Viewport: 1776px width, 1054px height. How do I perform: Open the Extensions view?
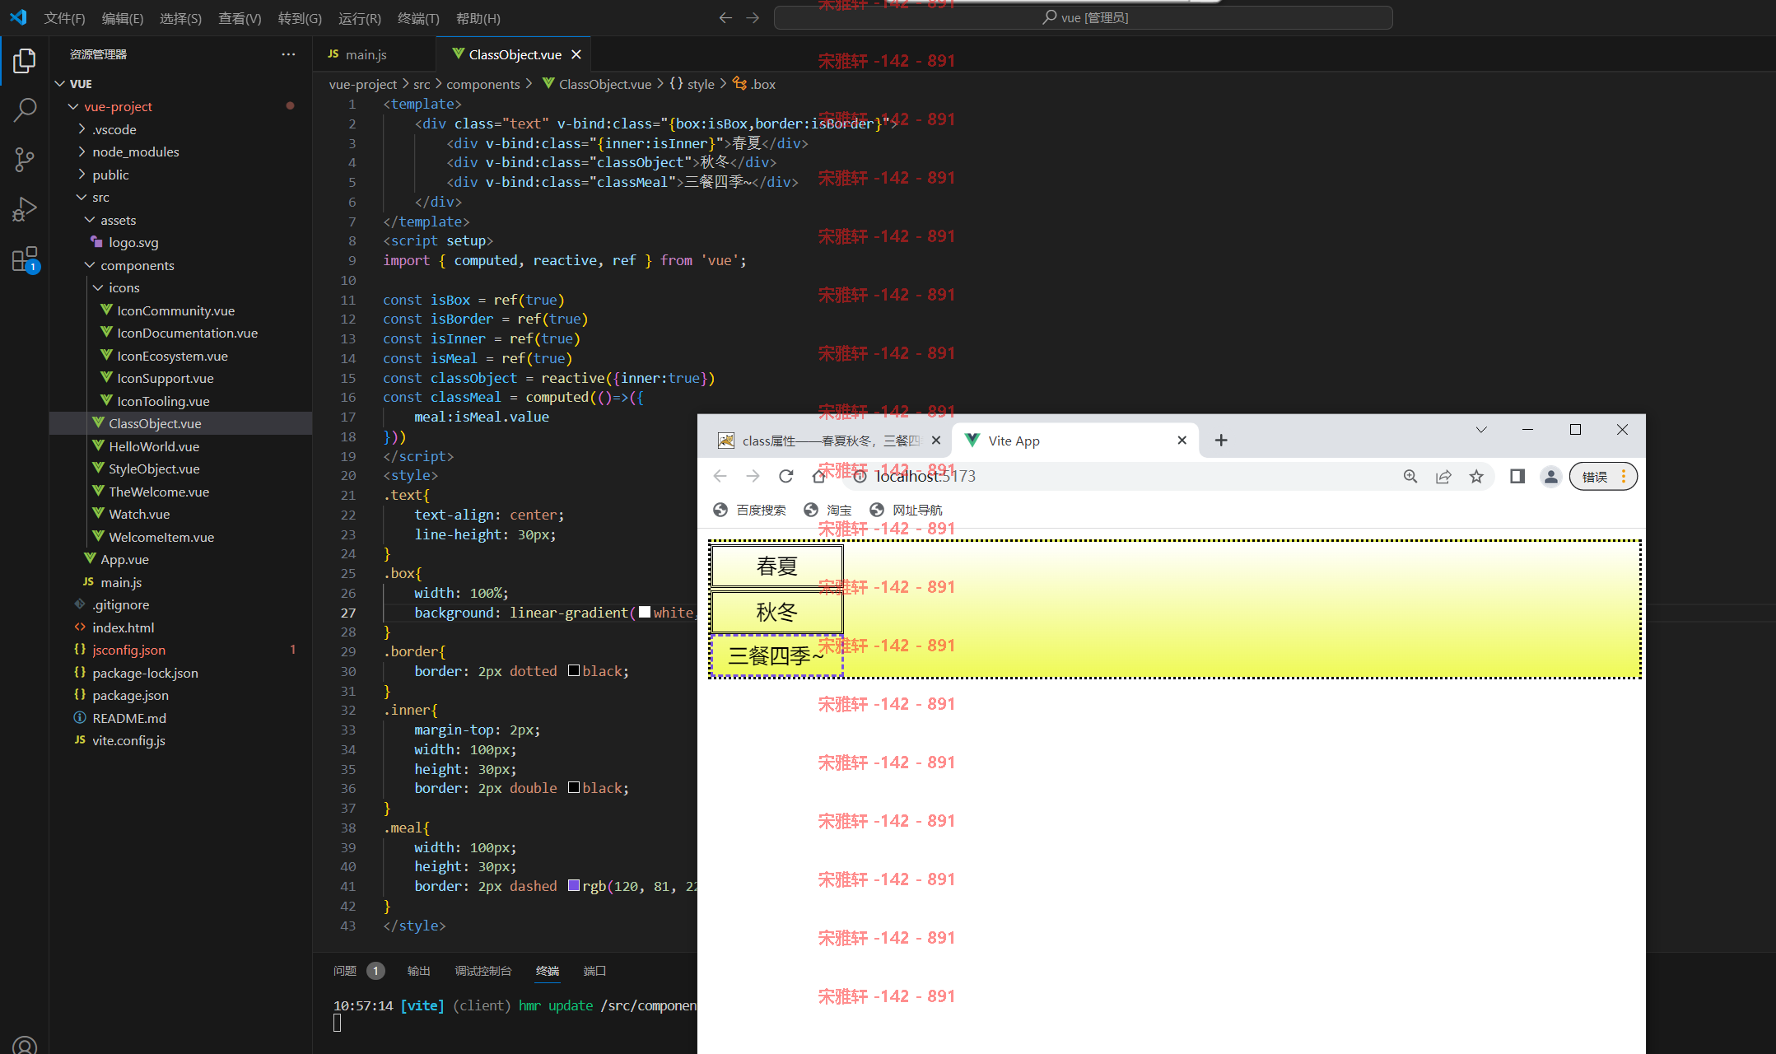pos(25,259)
